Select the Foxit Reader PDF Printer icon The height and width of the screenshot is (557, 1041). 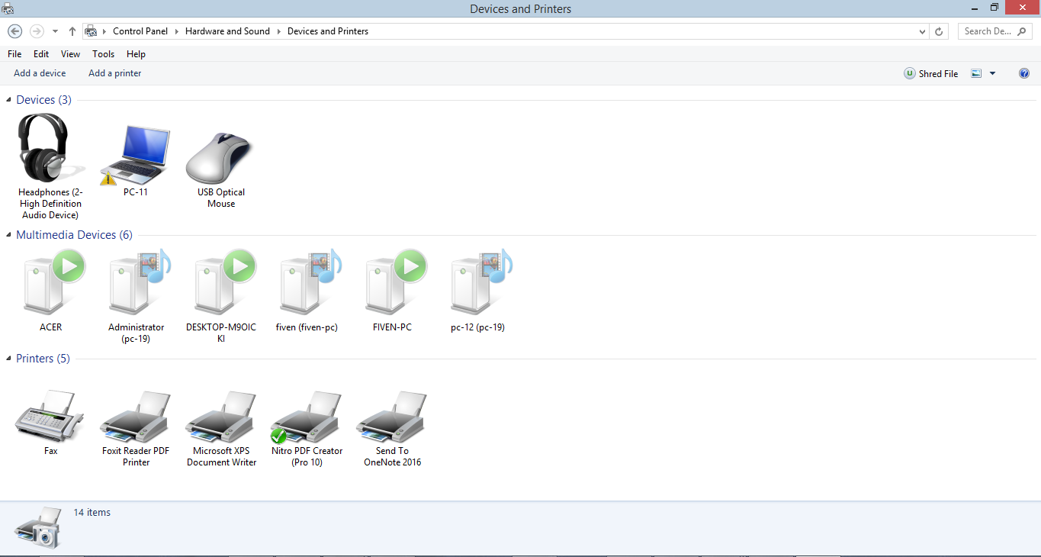point(136,417)
